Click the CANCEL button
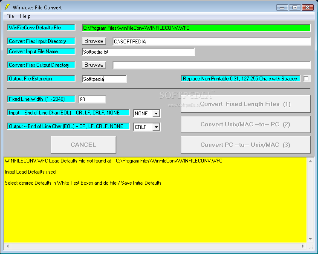The image size is (318, 254). pos(84,145)
